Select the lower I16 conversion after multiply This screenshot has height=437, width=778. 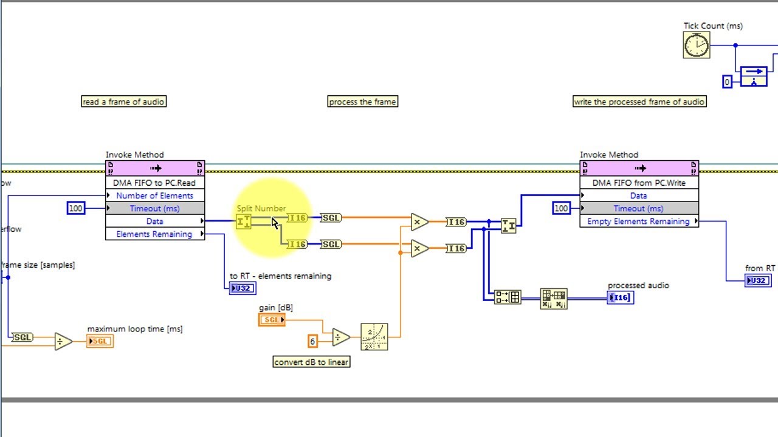pos(456,248)
